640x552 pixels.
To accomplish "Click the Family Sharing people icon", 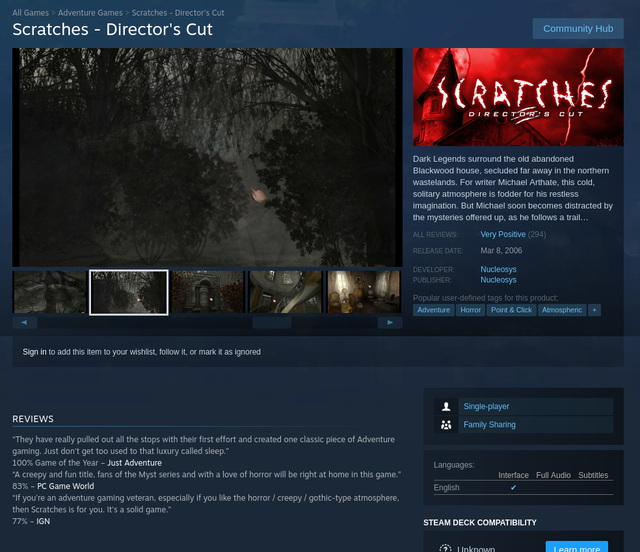I will point(446,425).
